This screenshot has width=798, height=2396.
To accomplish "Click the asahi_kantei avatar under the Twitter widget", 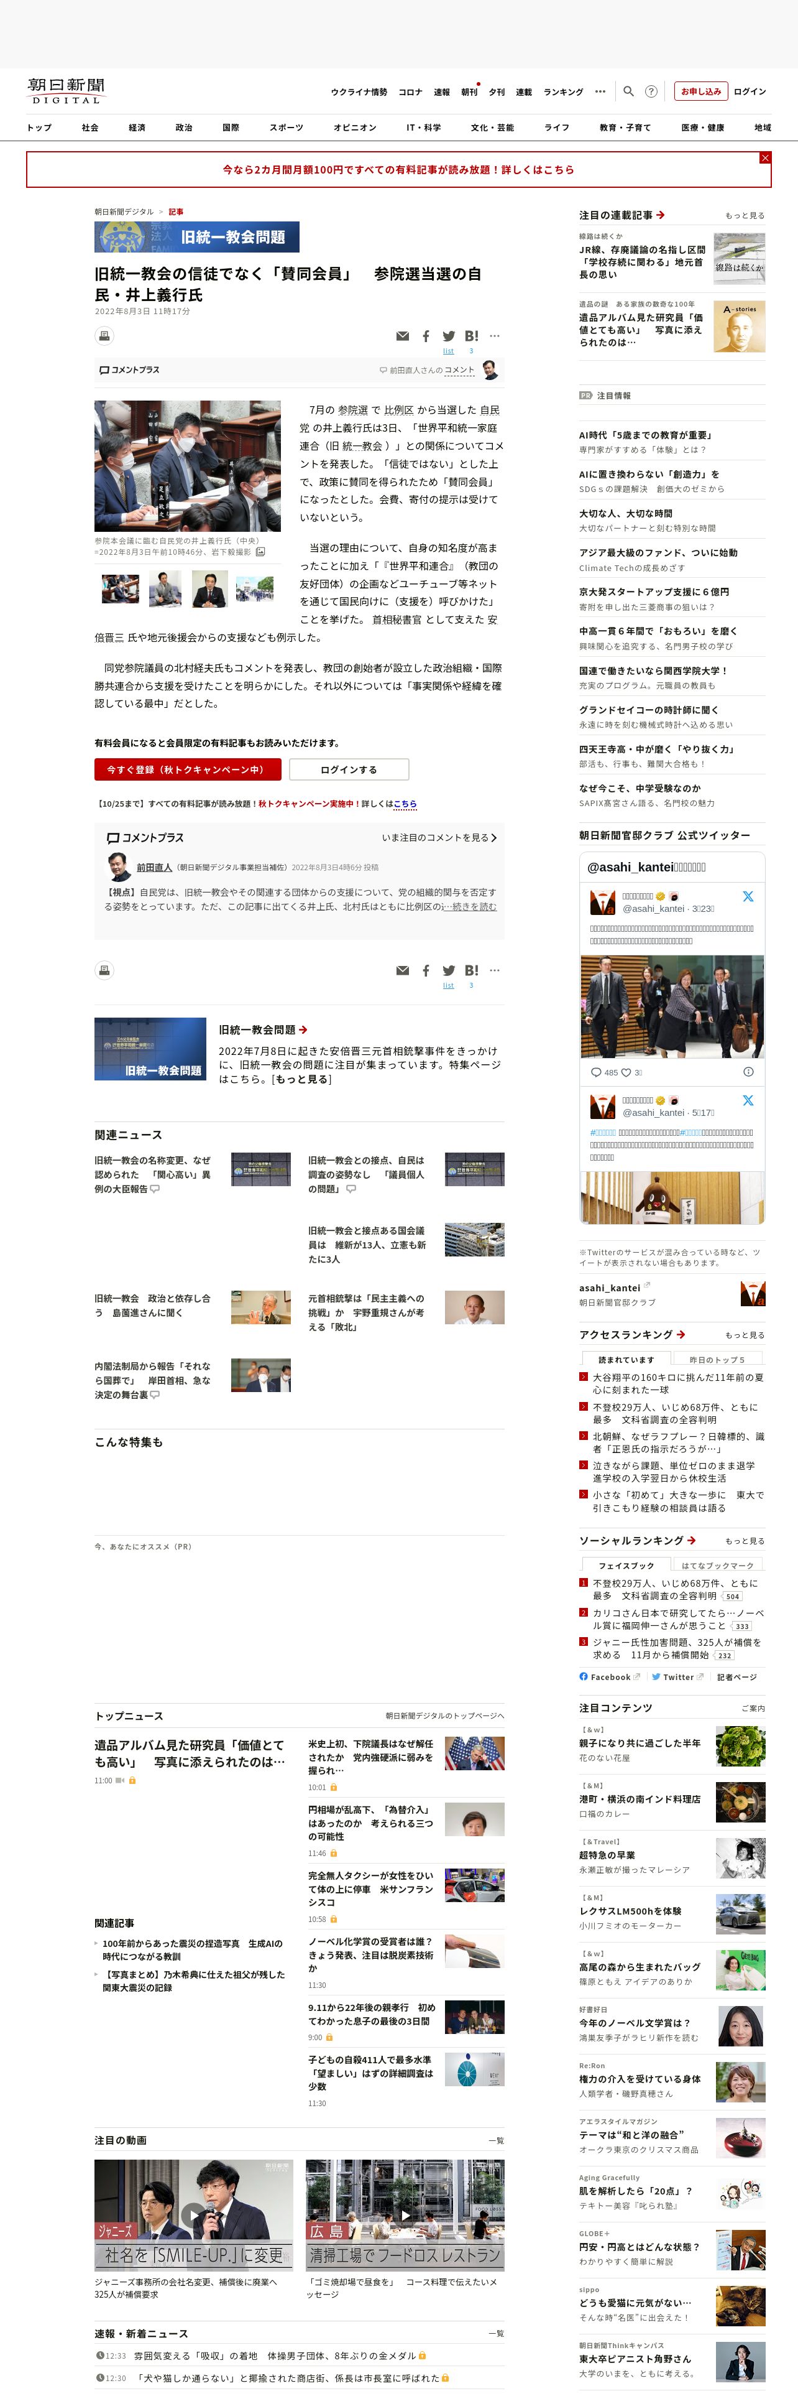I will 753,1294.
